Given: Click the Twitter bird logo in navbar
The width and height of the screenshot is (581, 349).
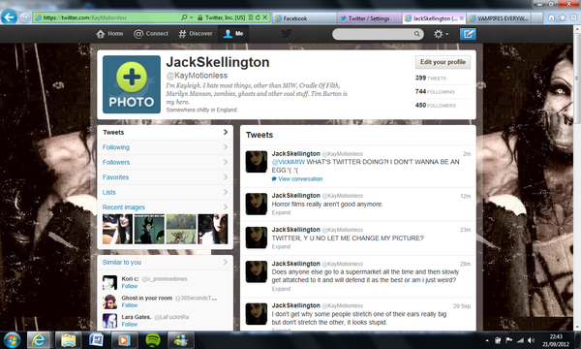Looking at the screenshot, I should tap(286, 34).
